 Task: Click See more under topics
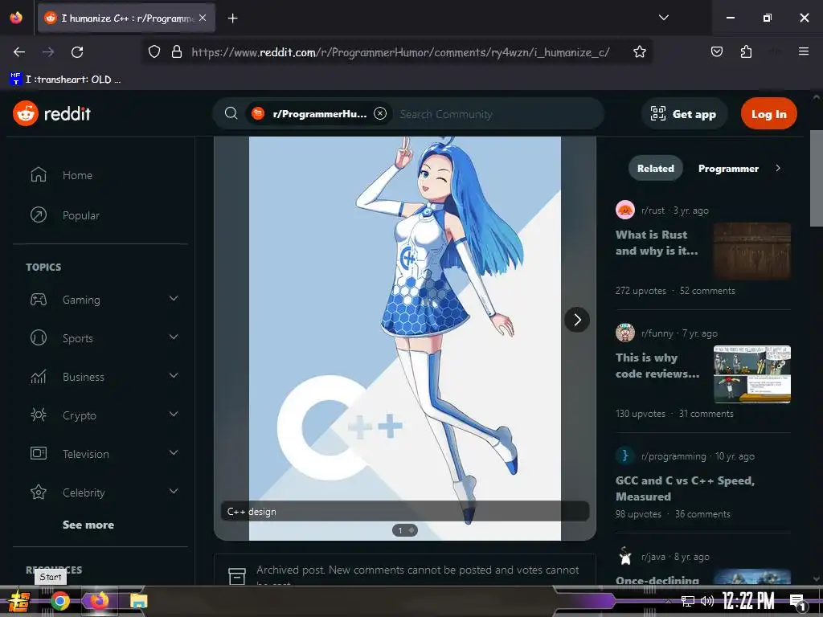(x=88, y=525)
